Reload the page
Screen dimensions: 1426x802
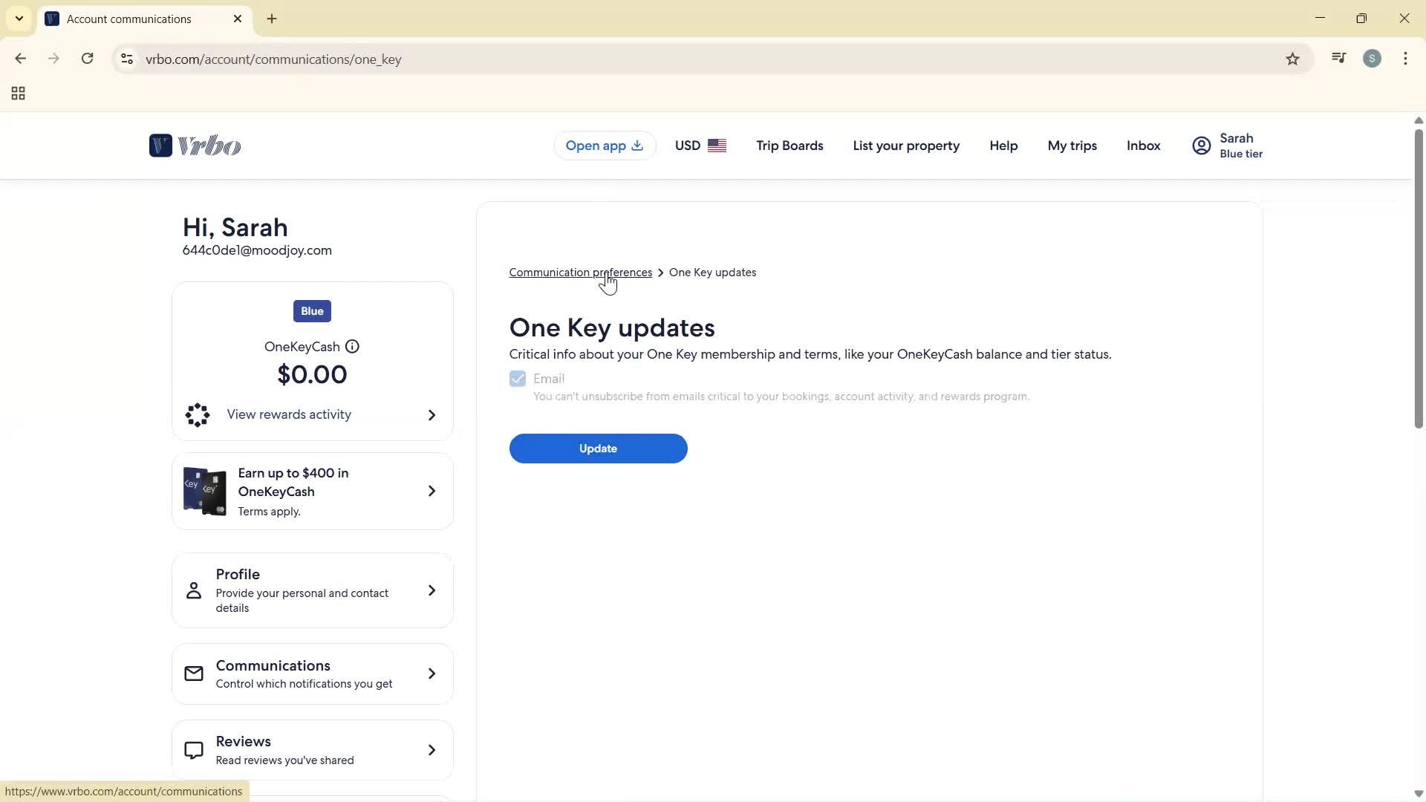tap(88, 59)
